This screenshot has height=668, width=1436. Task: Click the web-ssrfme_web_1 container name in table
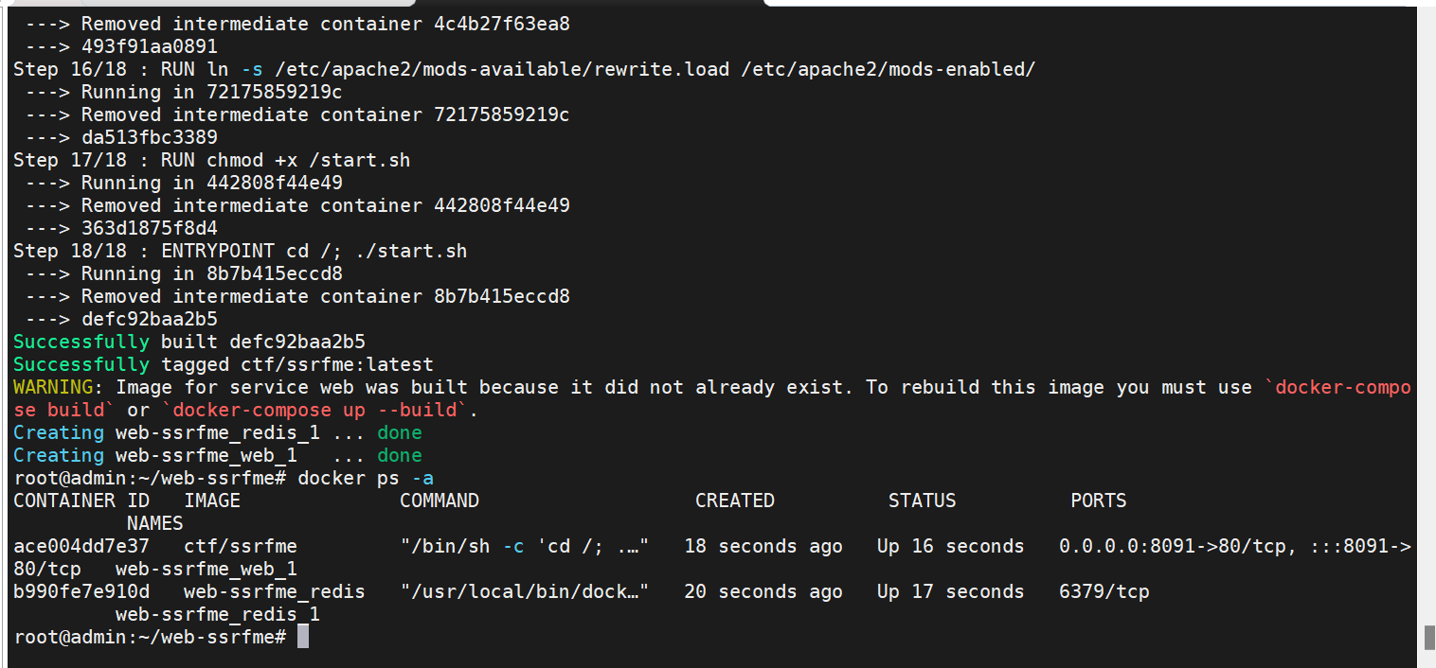point(206,569)
